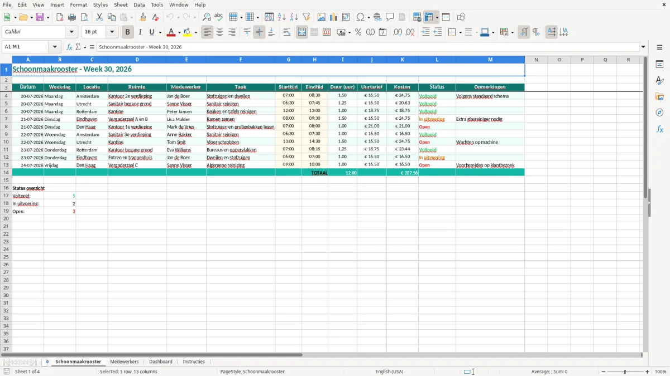Format the cell as date
This screenshot has width=670, height=376.
(382, 32)
